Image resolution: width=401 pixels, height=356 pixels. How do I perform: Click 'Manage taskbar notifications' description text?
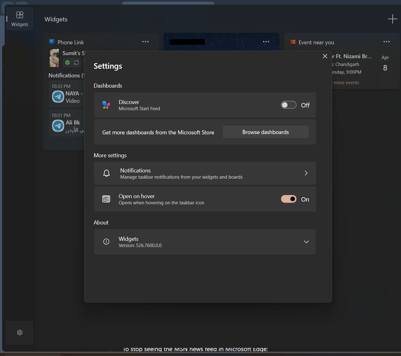click(181, 177)
